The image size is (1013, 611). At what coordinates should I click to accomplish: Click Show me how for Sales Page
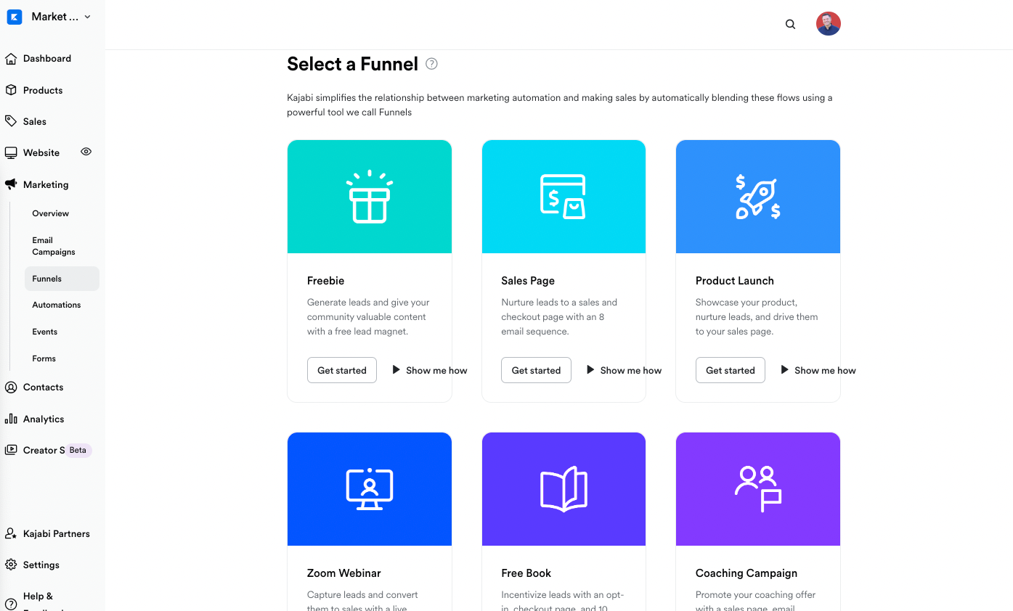[624, 370]
